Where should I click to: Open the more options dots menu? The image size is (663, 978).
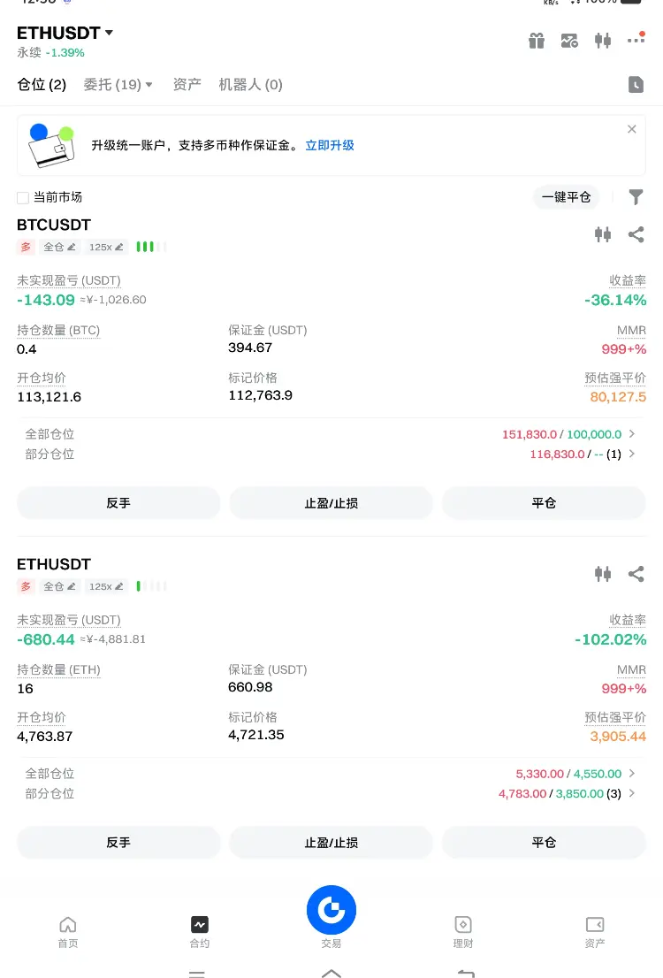click(x=636, y=39)
